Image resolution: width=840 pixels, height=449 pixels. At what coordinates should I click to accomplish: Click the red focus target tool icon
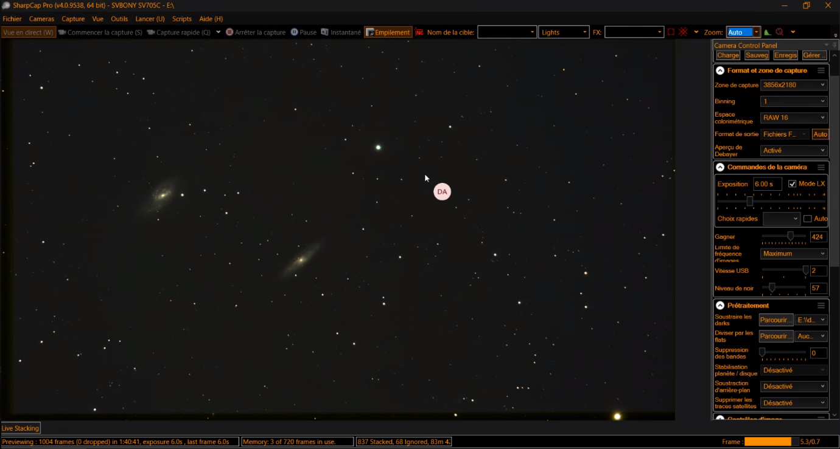pos(780,32)
